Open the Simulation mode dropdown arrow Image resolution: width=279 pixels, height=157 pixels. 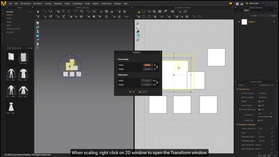(x=263, y=3)
